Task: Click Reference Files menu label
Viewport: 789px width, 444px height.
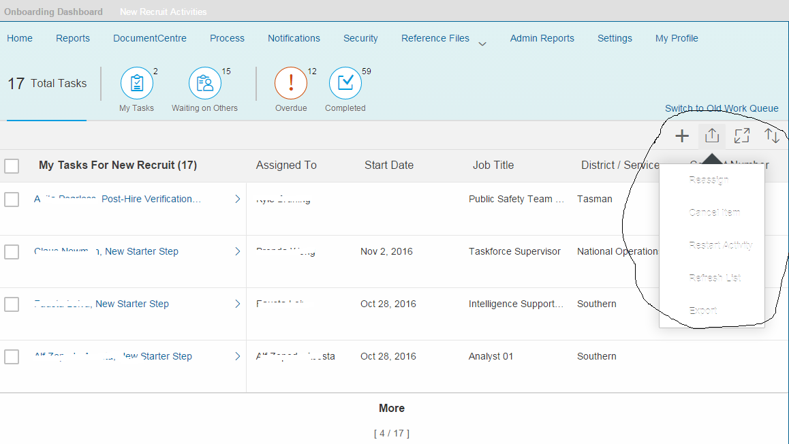Action: (x=435, y=38)
